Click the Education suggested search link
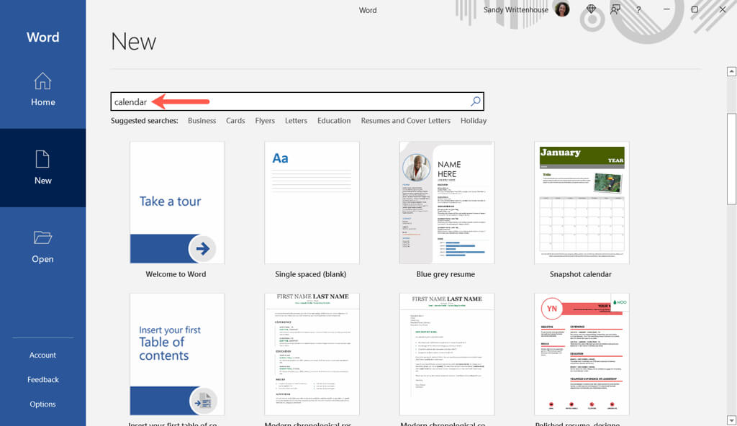The height and width of the screenshot is (426, 737). 334,120
